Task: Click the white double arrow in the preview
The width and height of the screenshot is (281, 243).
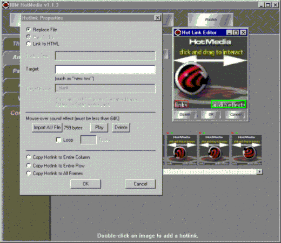Action: coord(210,61)
